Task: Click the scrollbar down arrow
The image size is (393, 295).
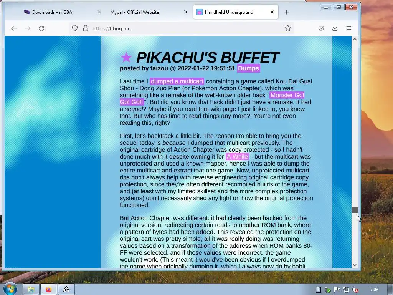Action: (x=355, y=265)
